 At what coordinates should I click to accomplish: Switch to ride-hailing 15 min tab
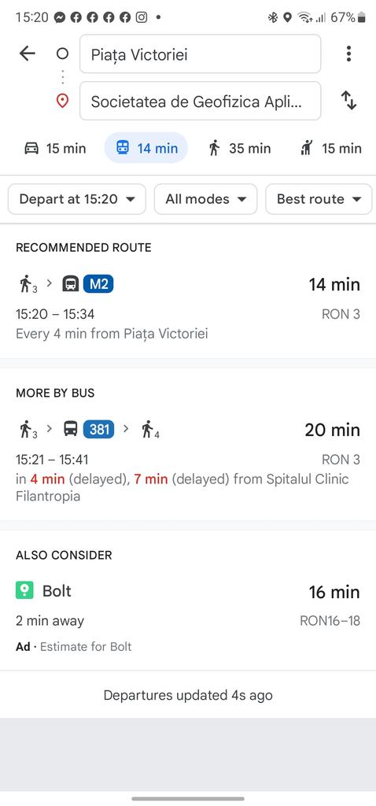[x=330, y=149]
